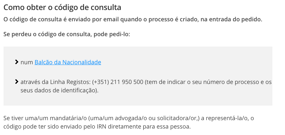The width and height of the screenshot is (285, 135).
Task: Click the heading Como obter o código de consulta
Action: coord(62,7)
